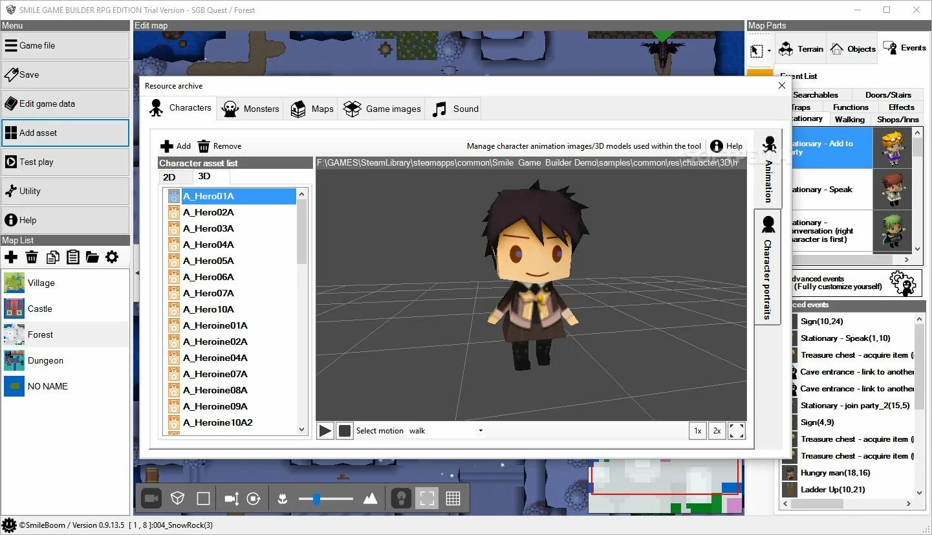932x535 pixels.
Task: Play the character animation
Action: click(x=325, y=431)
